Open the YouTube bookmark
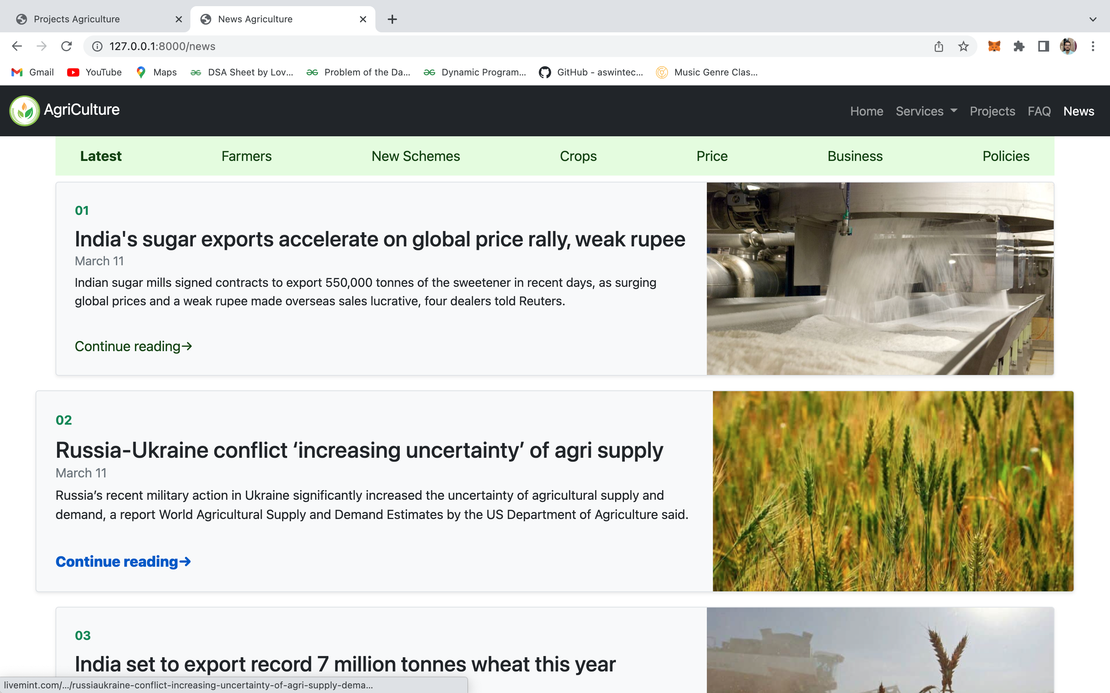Screen dimensions: 1110x693 (x=94, y=72)
